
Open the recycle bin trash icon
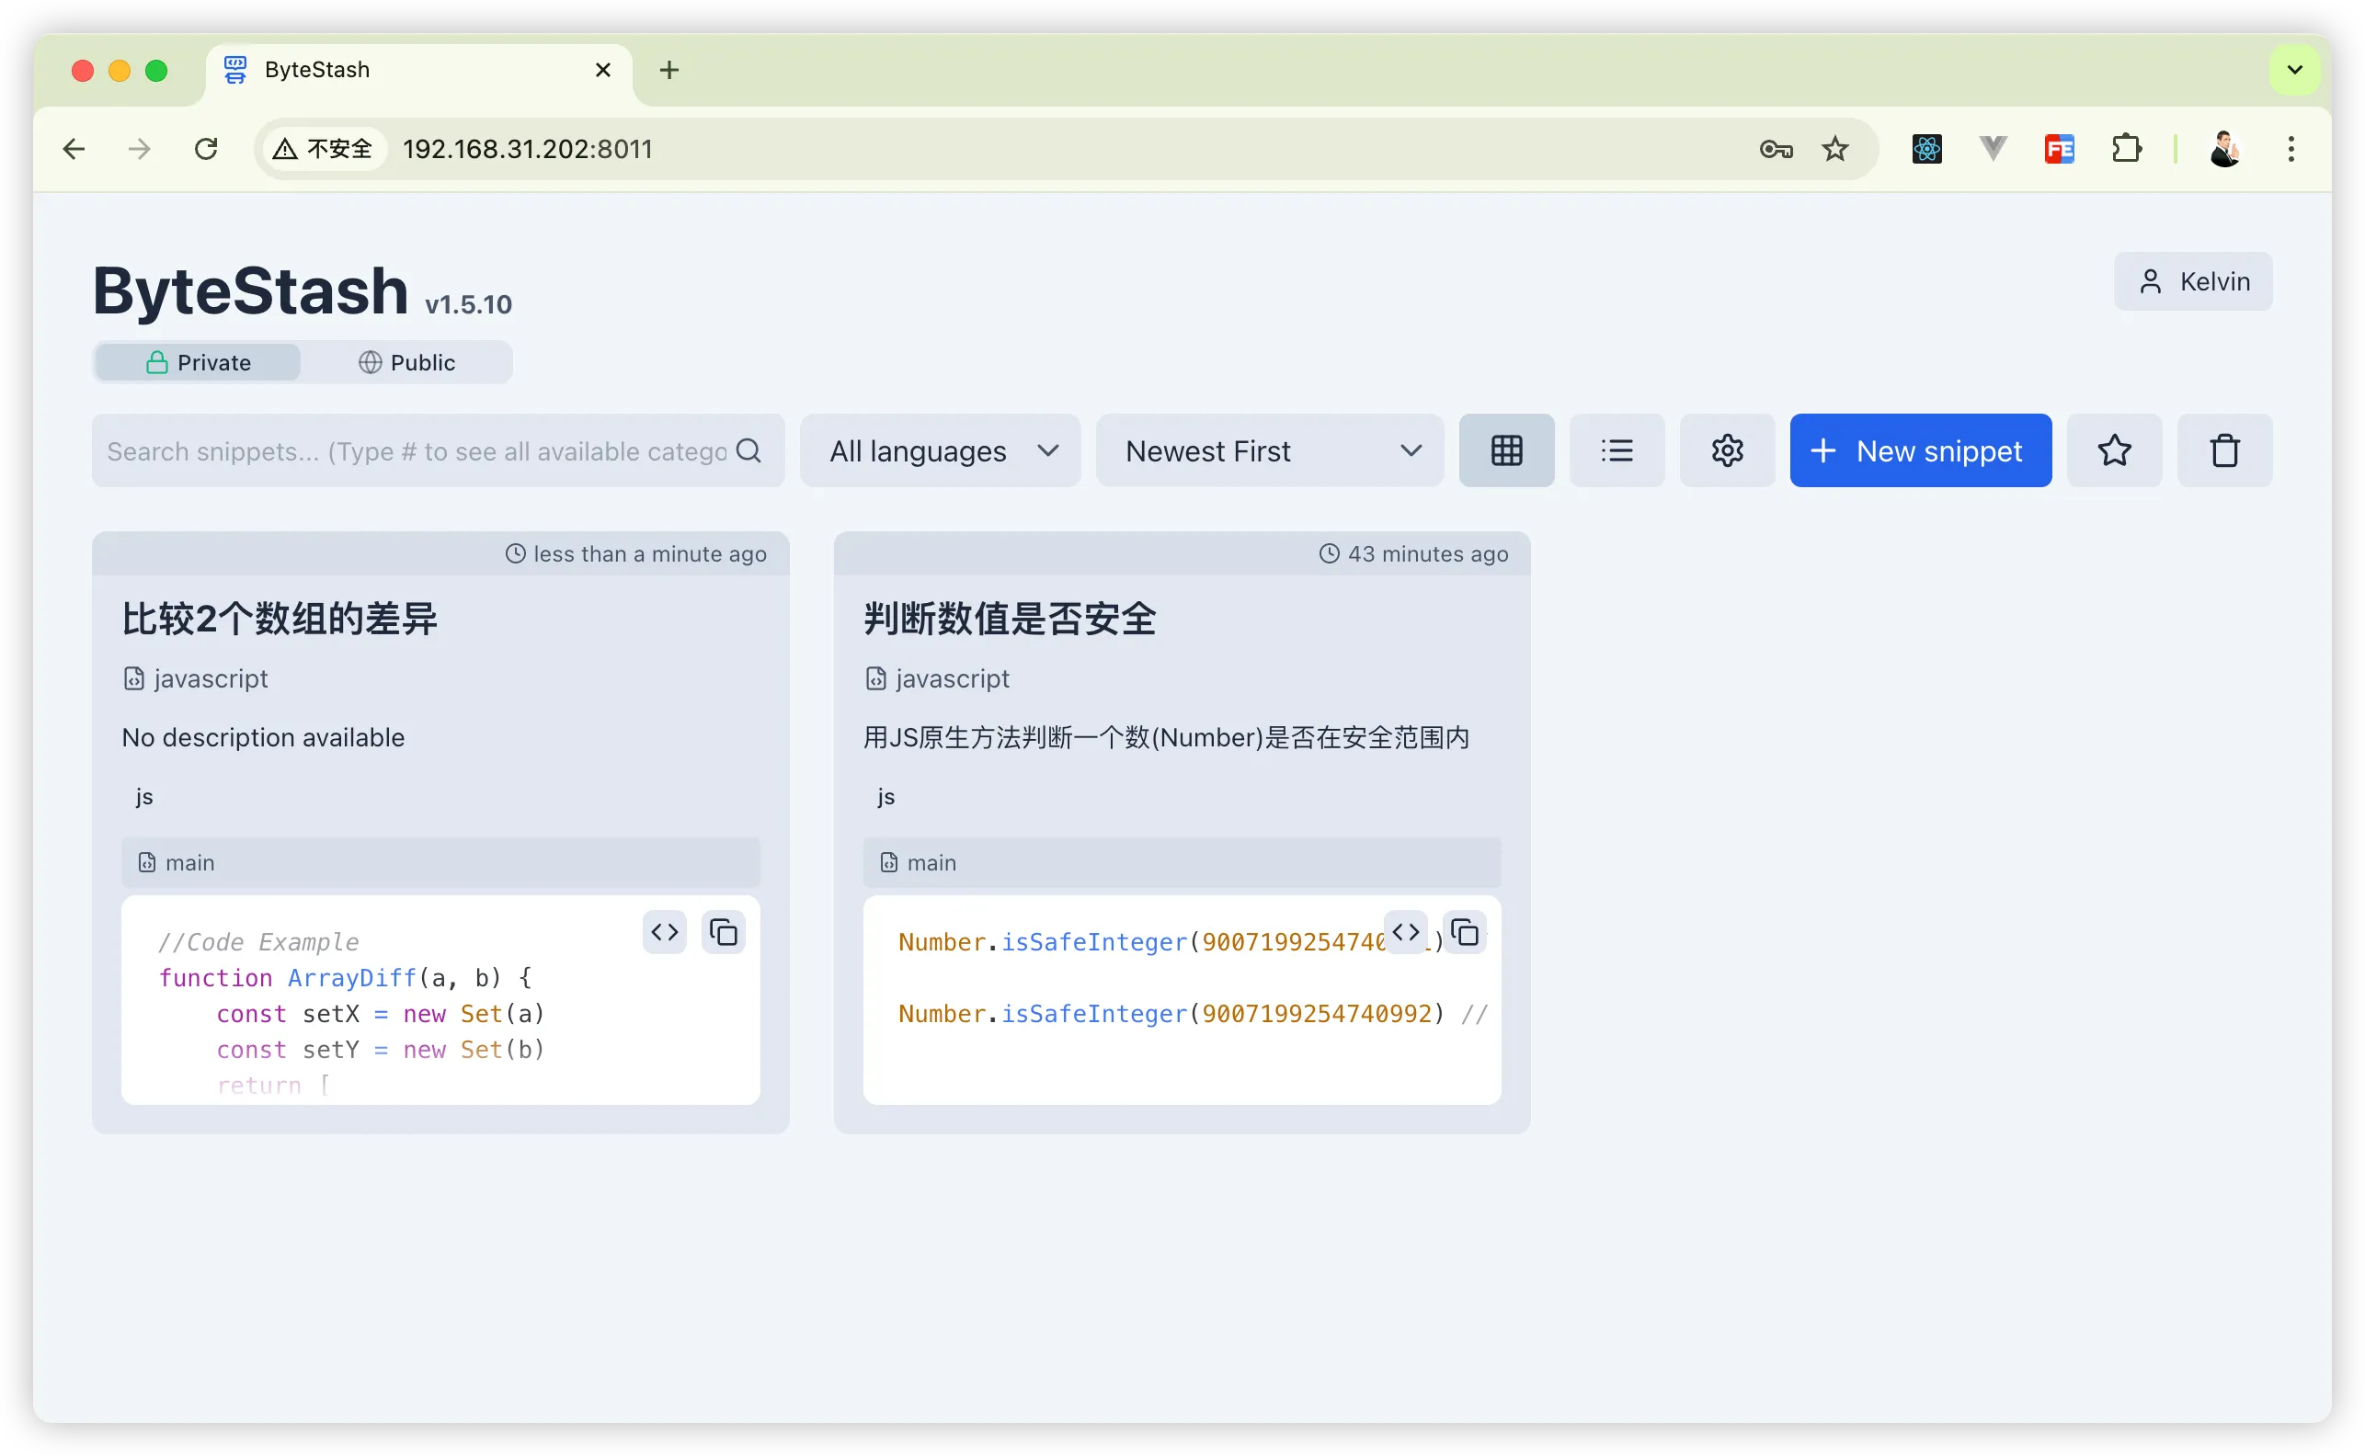click(x=2224, y=450)
